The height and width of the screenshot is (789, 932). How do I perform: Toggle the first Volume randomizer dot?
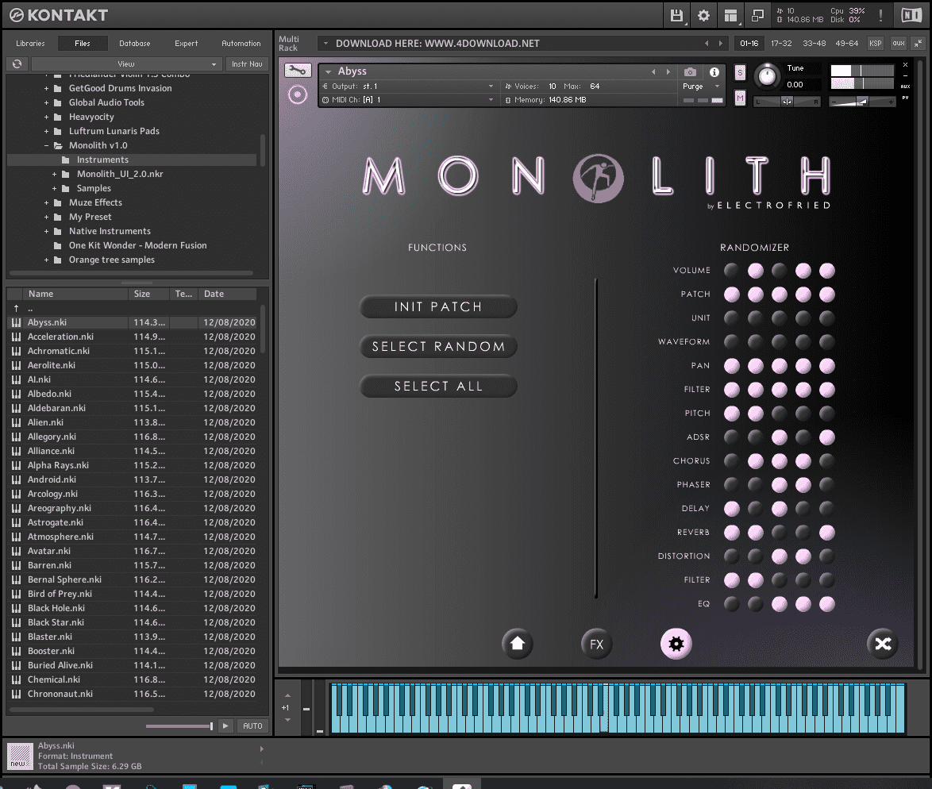pyautogui.click(x=731, y=270)
